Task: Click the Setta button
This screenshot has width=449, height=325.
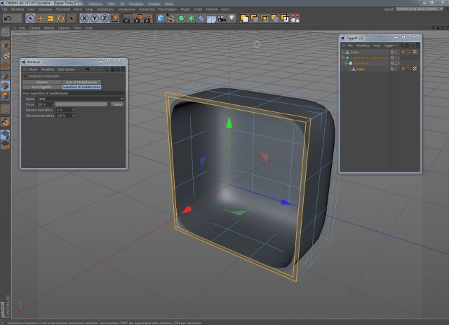Action: click(x=117, y=104)
